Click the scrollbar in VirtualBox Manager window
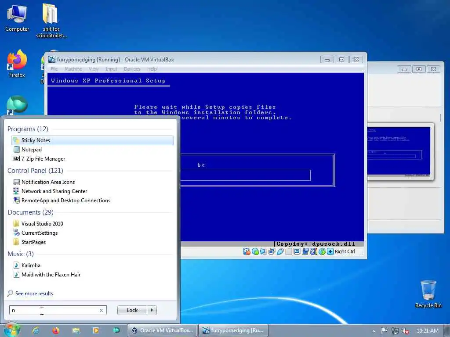 pos(440,118)
